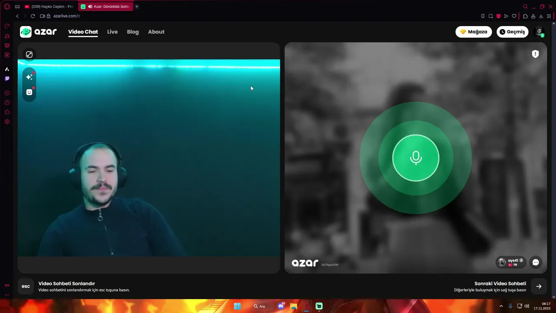556x313 pixels.
Task: Open the player send arrow icon
Action: tap(506, 16)
